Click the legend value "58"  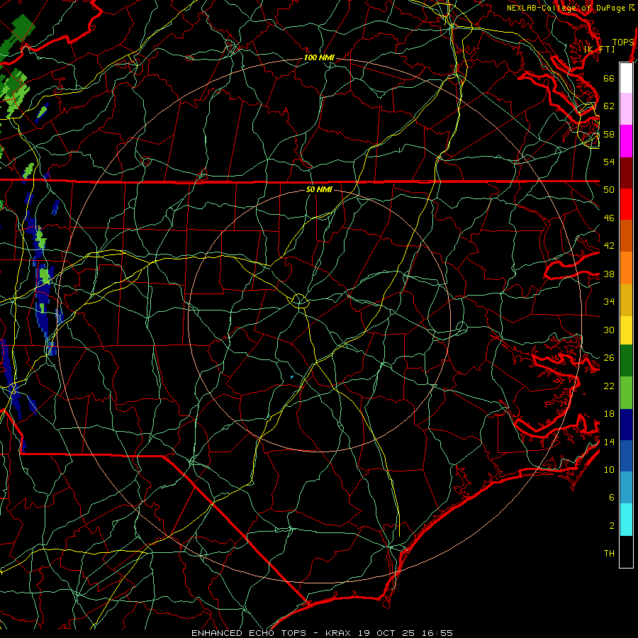pos(609,134)
